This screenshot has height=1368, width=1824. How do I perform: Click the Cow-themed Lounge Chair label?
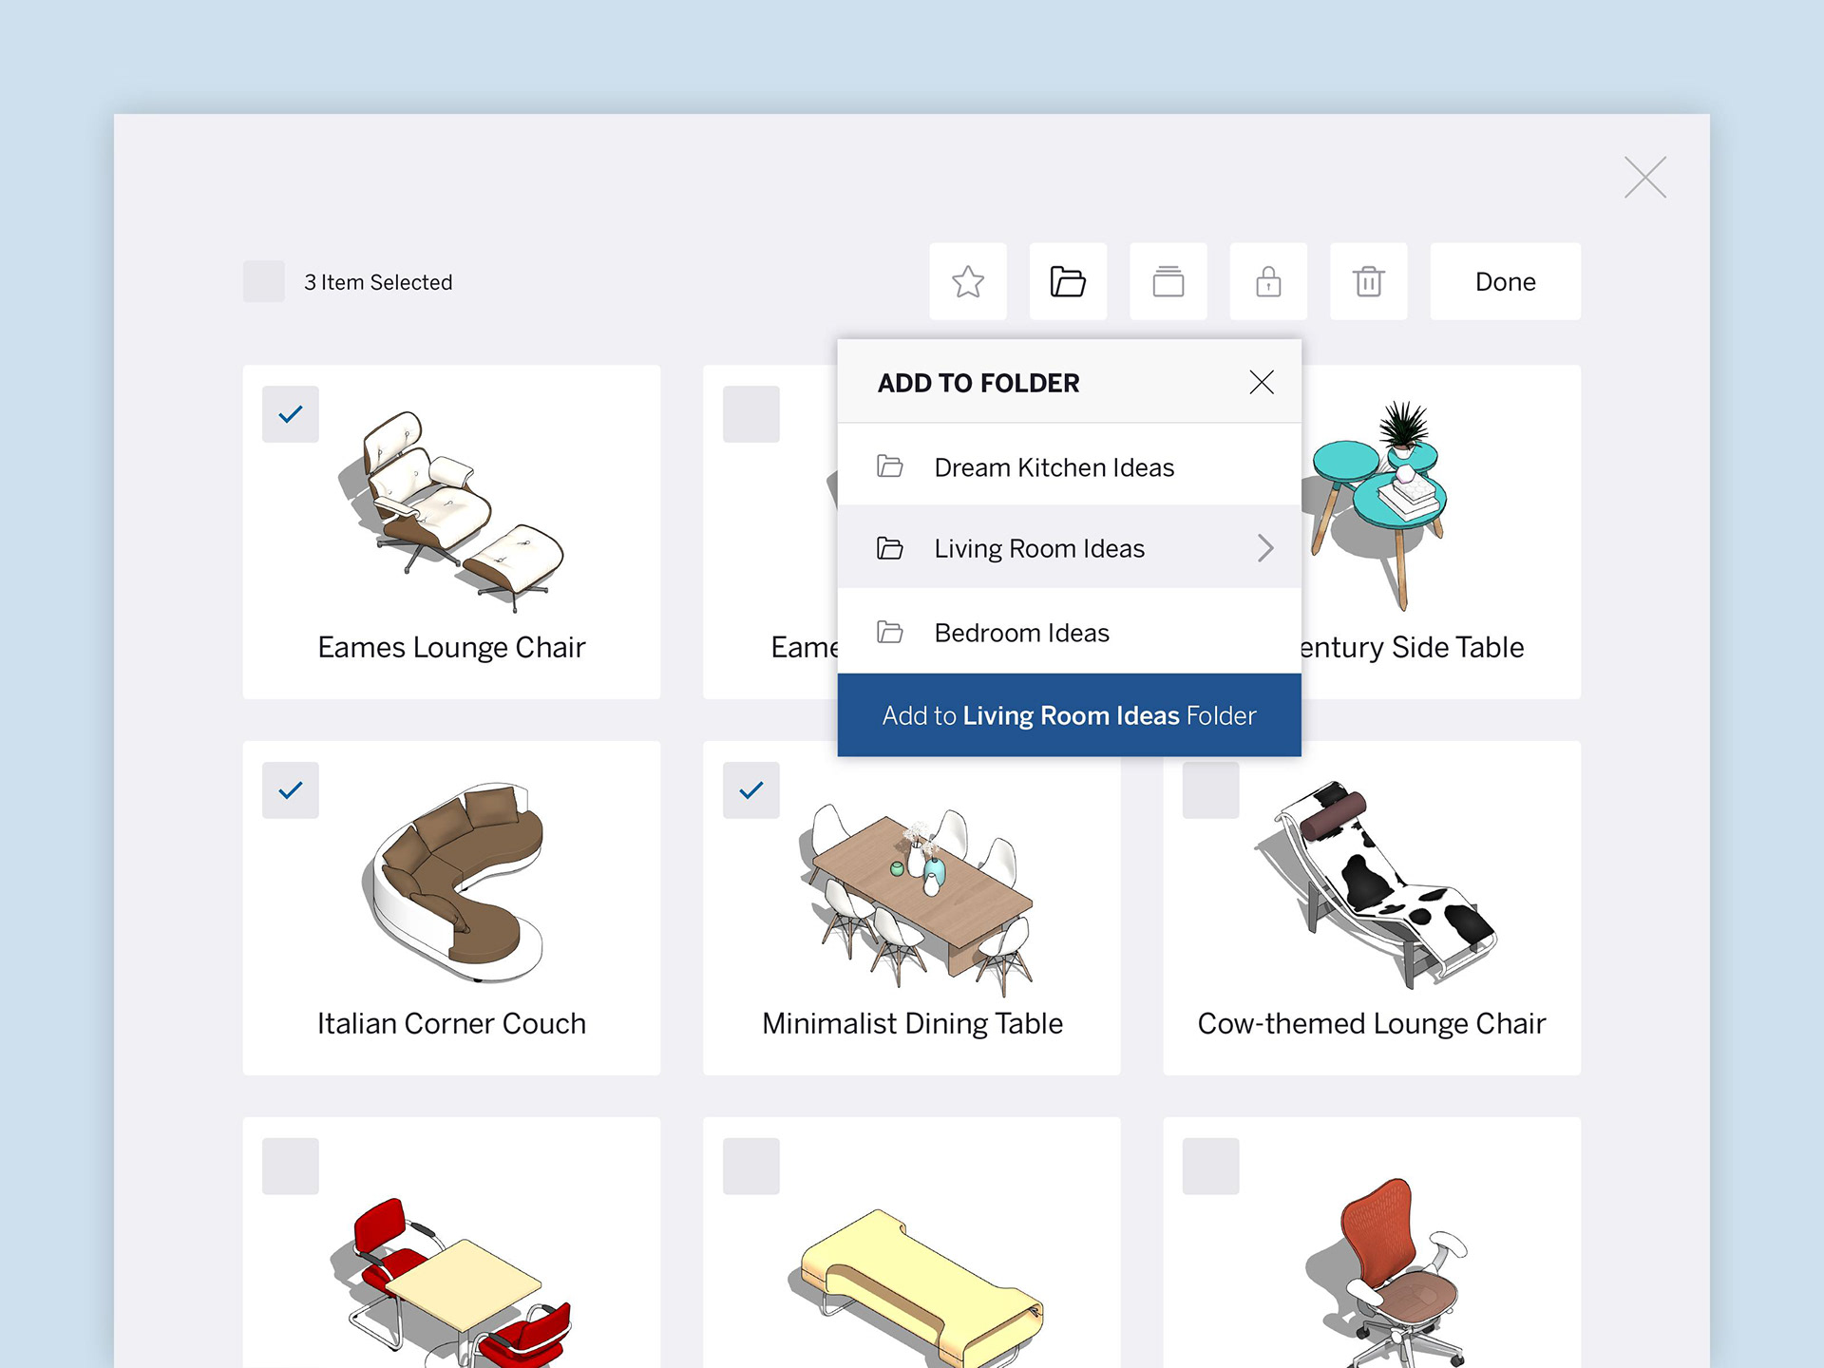pos(1372,1023)
